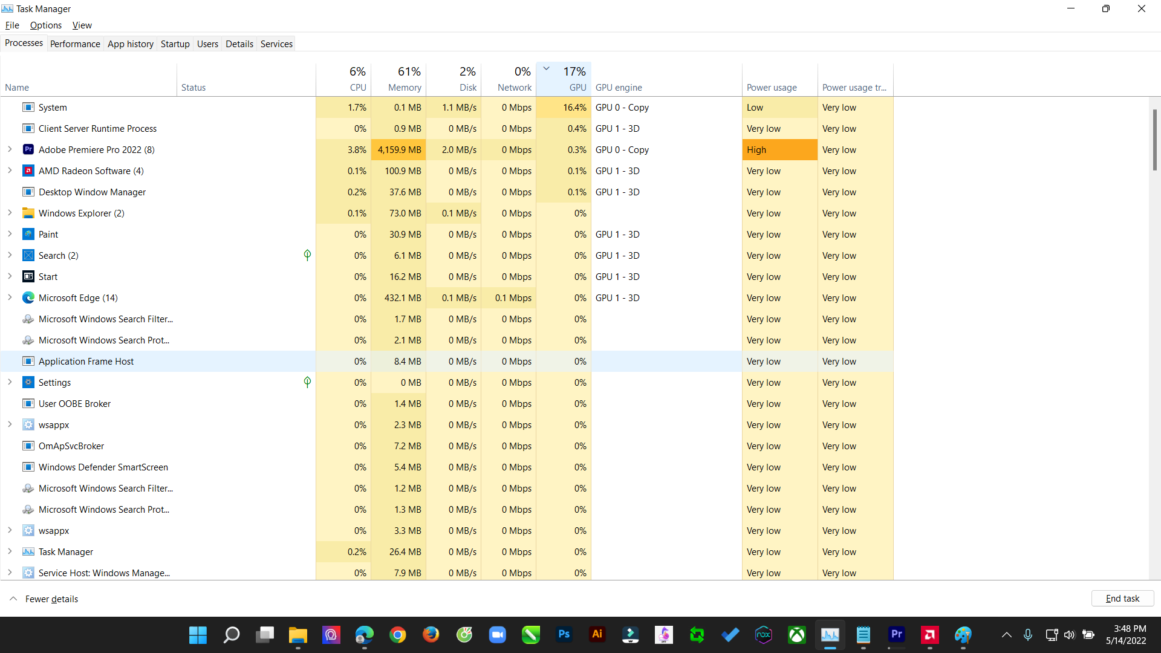Click the Microsoft Edge icon in the process list
Viewport: 1161px width, 653px height.
28,297
